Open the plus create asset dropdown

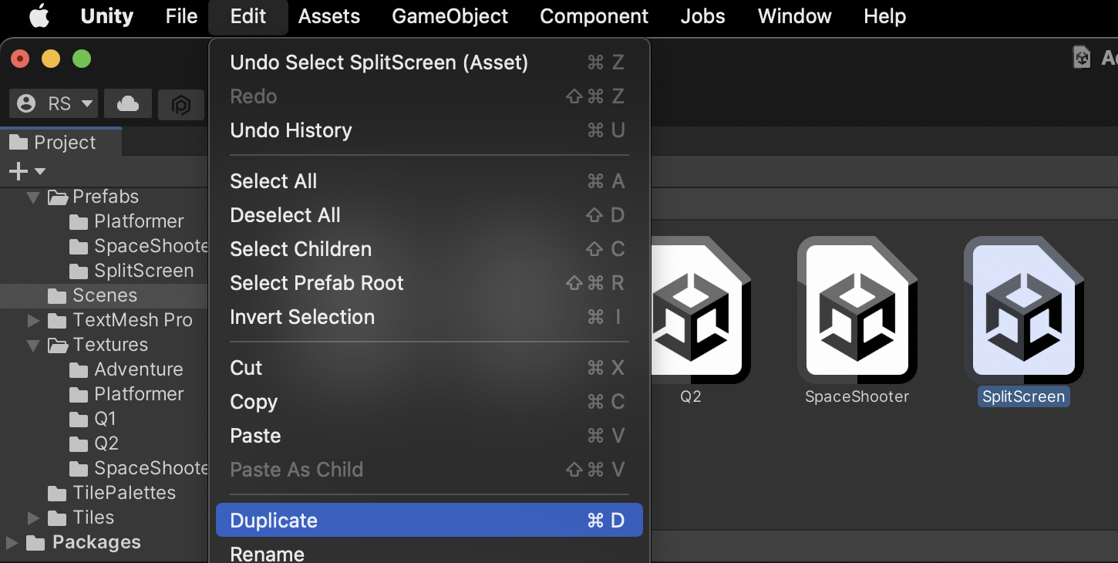tap(27, 171)
